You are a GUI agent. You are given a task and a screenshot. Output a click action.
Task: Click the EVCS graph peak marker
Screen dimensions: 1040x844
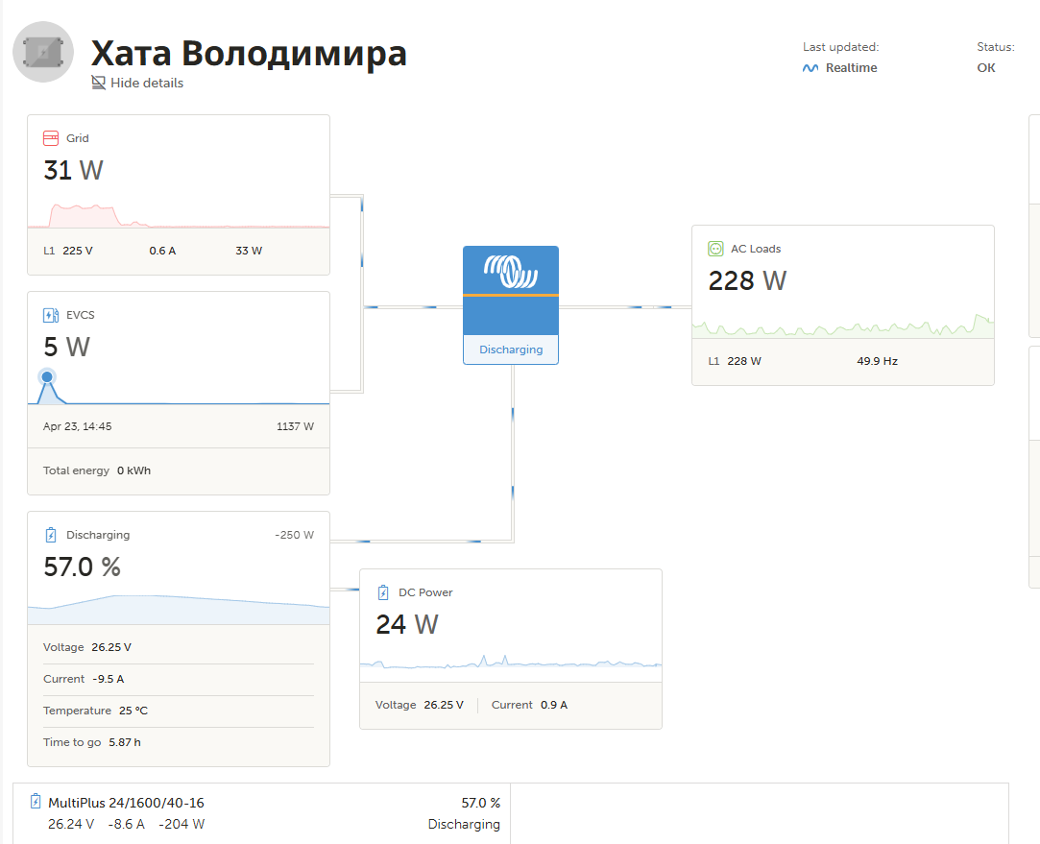coord(47,377)
